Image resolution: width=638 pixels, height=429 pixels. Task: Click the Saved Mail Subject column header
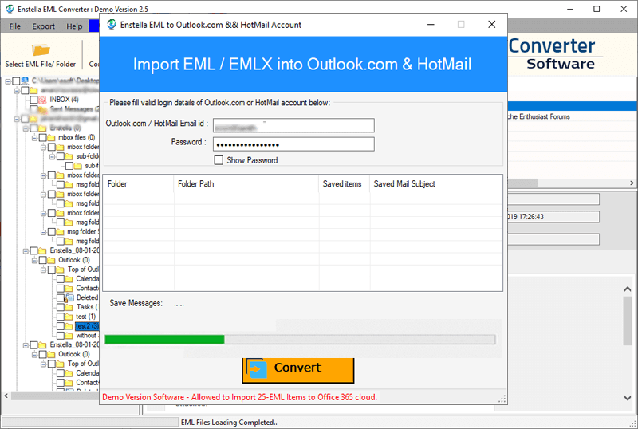click(x=435, y=184)
